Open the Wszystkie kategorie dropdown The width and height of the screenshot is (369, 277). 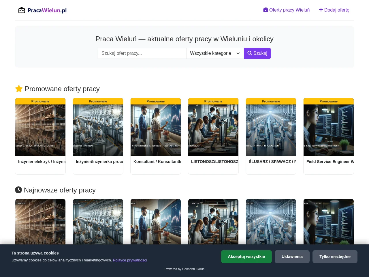(215, 53)
